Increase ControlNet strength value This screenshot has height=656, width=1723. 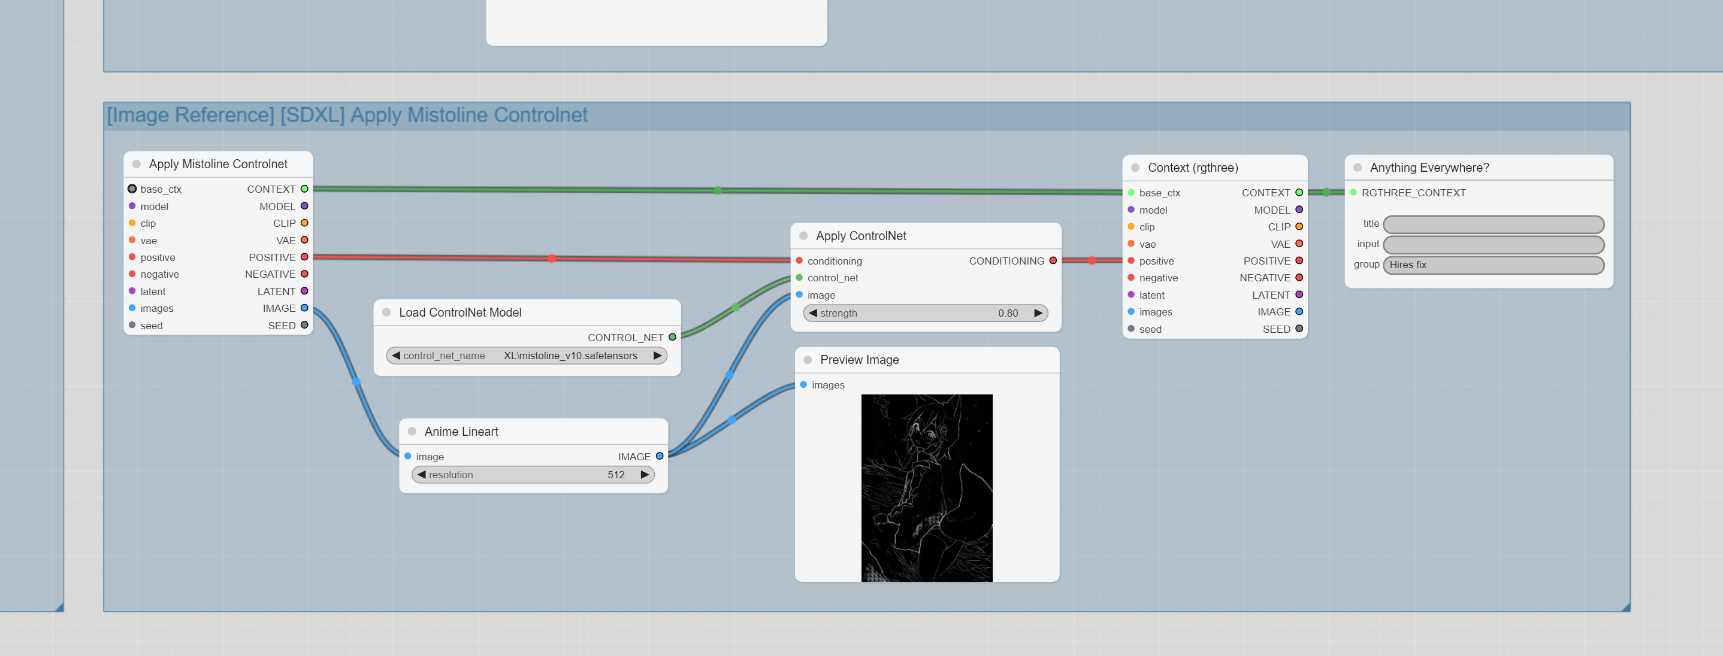point(1038,313)
